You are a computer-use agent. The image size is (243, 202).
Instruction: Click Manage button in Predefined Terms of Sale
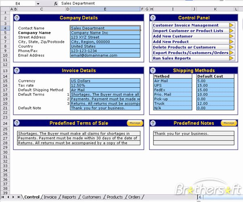[135, 123]
